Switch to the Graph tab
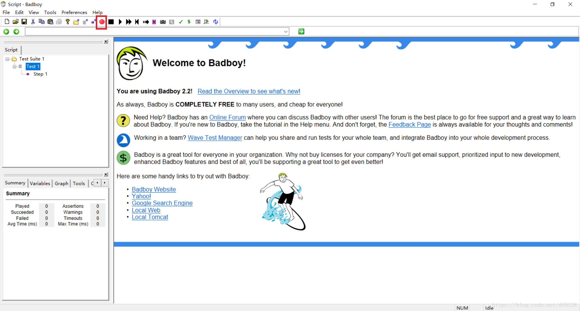 coord(61,183)
